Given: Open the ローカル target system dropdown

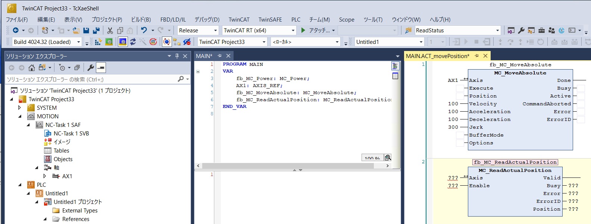Looking at the screenshot, I should click(x=337, y=42).
